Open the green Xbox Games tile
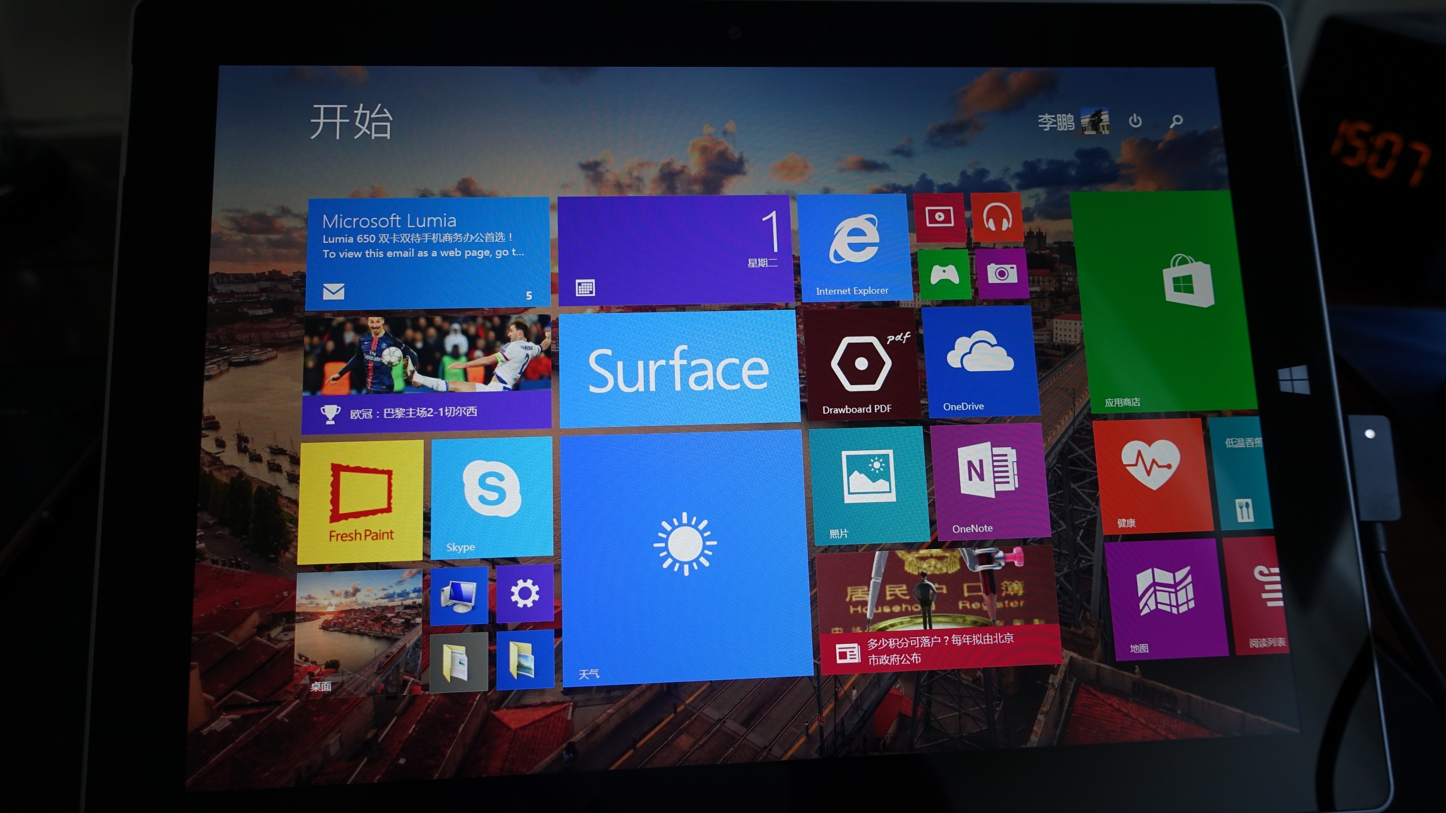 tap(944, 275)
